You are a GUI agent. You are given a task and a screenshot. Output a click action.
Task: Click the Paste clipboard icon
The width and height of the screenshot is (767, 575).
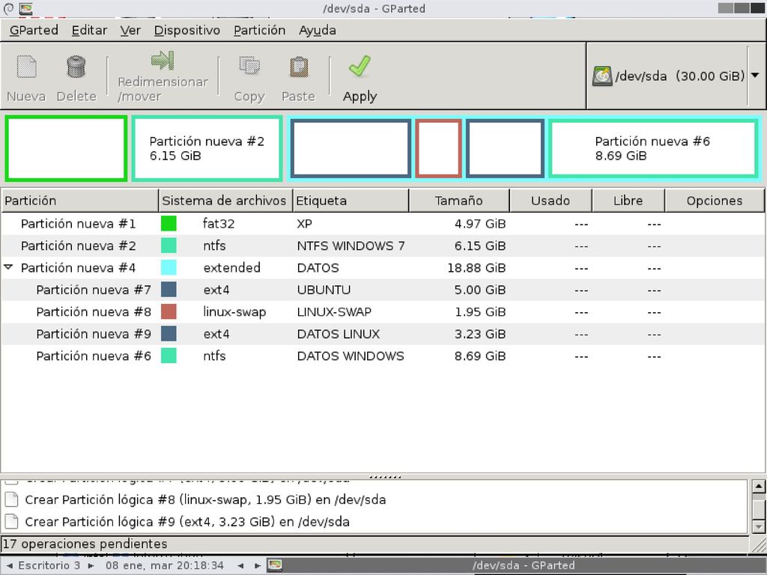[x=298, y=67]
